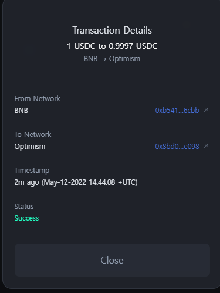
Task: Close the Transaction Details dialog
Action: click(112, 260)
